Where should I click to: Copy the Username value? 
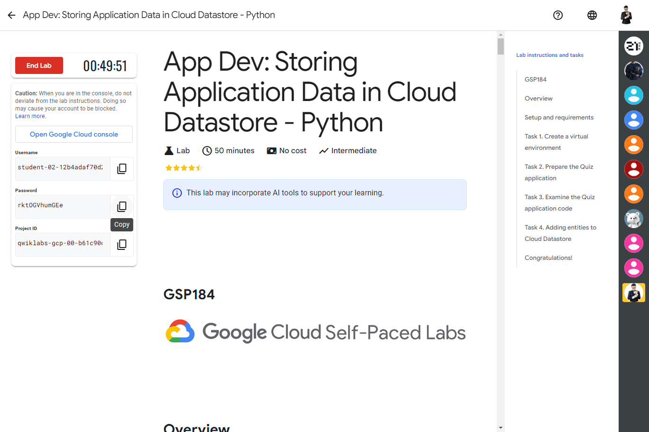pyautogui.click(x=122, y=169)
